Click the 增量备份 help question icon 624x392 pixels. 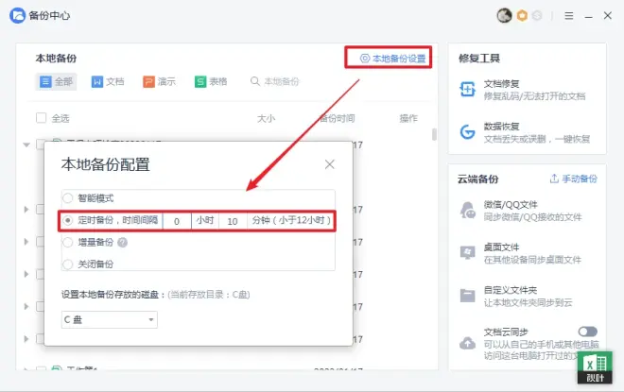123,242
